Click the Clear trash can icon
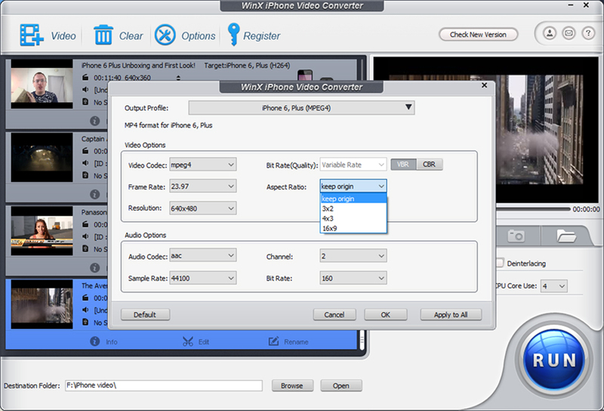The width and height of the screenshot is (604, 411). click(x=103, y=35)
